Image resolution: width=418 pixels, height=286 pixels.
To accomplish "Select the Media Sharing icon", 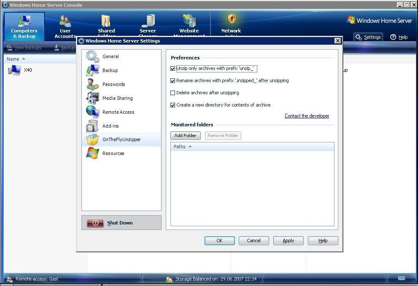I will (92, 98).
